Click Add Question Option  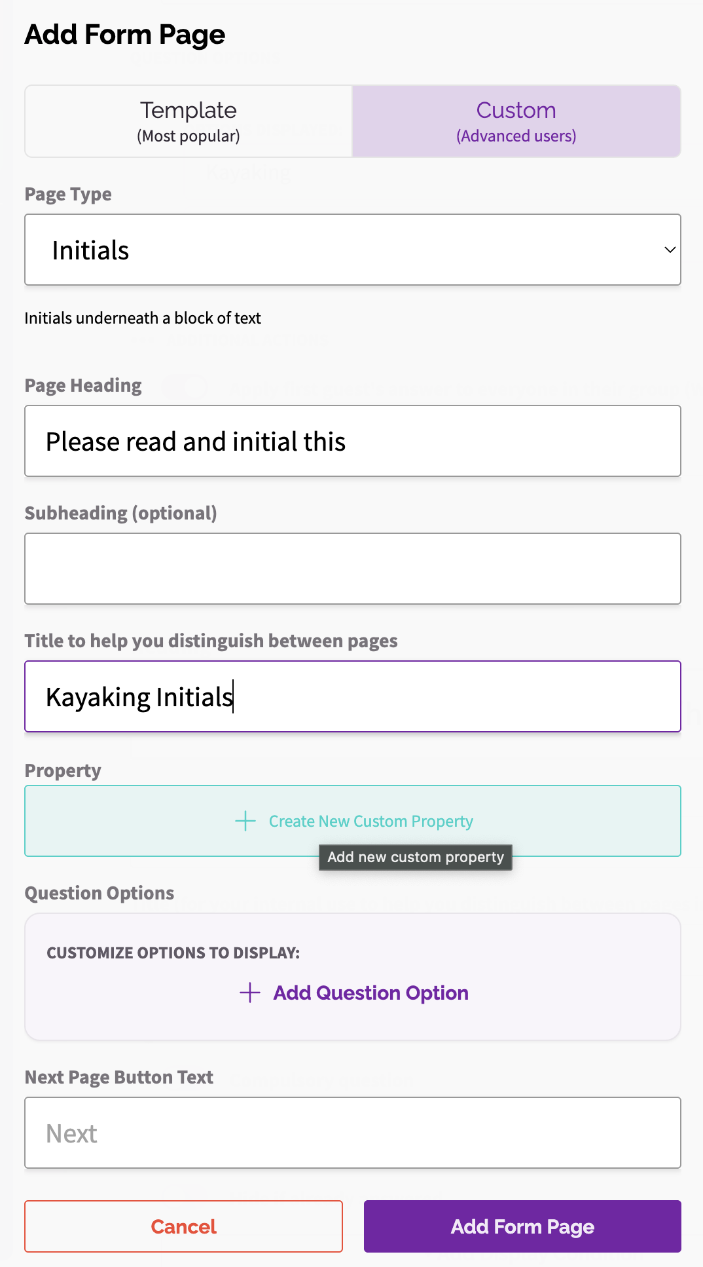(370, 993)
